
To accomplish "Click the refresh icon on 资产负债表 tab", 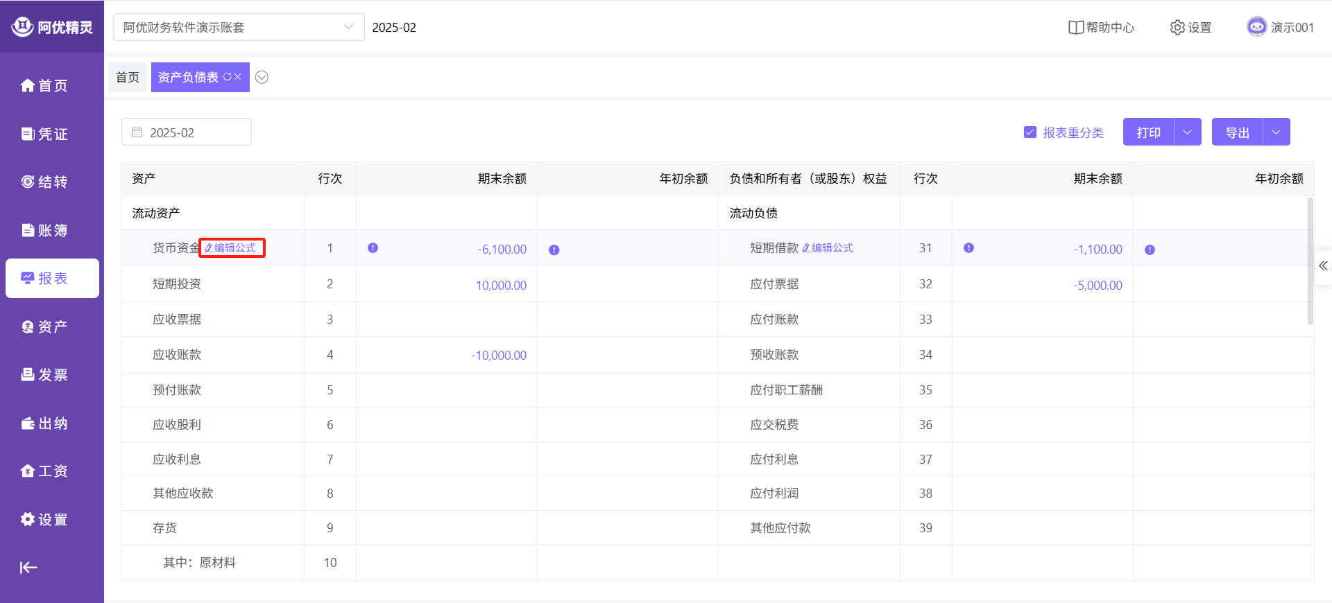I will click(227, 77).
